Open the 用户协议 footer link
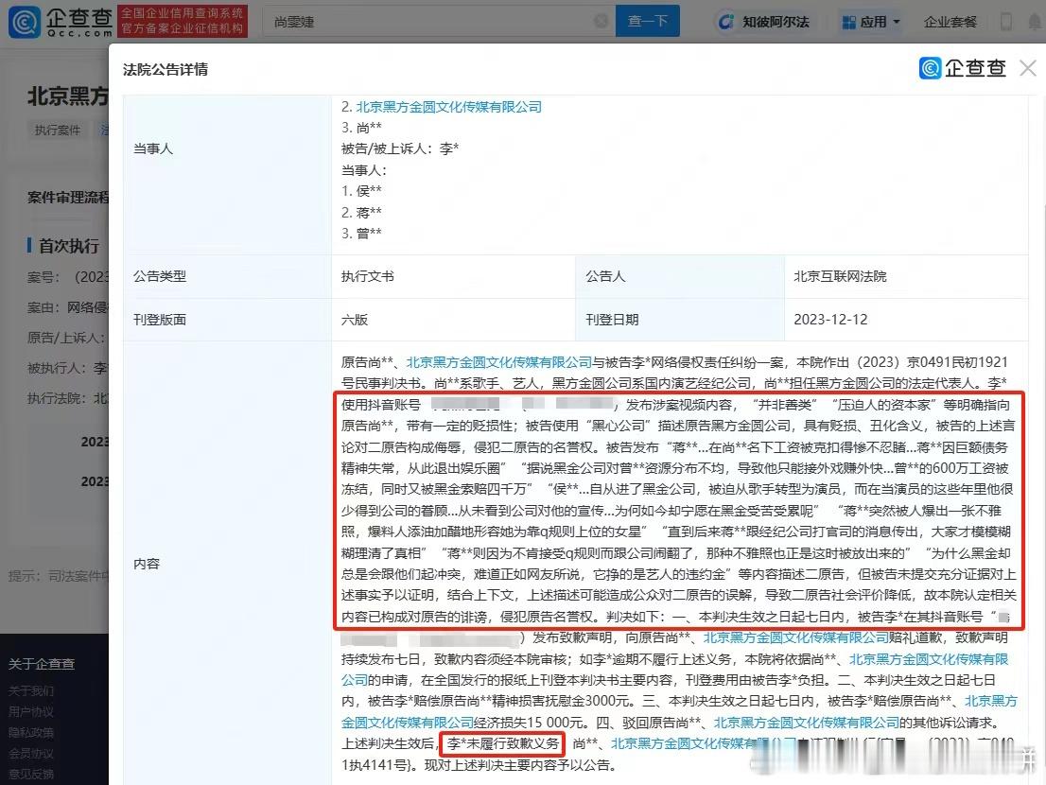Screen dimensions: 1046x785 click(x=30, y=711)
